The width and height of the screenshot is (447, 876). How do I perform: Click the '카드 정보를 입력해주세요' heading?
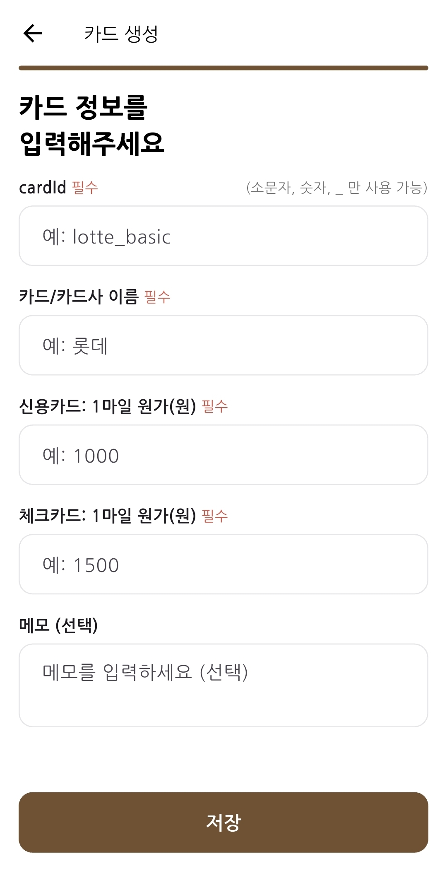[x=92, y=125]
